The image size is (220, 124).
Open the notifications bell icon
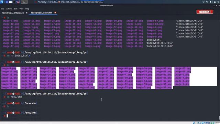click(x=210, y=2)
